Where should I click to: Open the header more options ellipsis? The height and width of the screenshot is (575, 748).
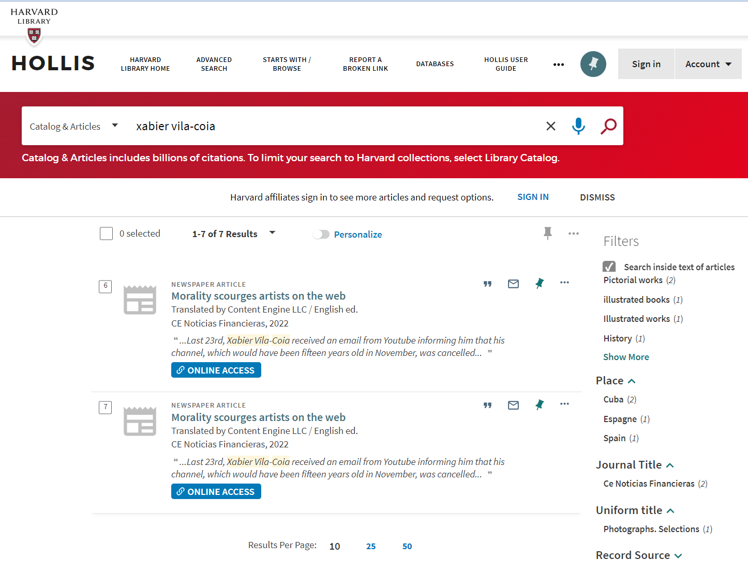tap(559, 65)
